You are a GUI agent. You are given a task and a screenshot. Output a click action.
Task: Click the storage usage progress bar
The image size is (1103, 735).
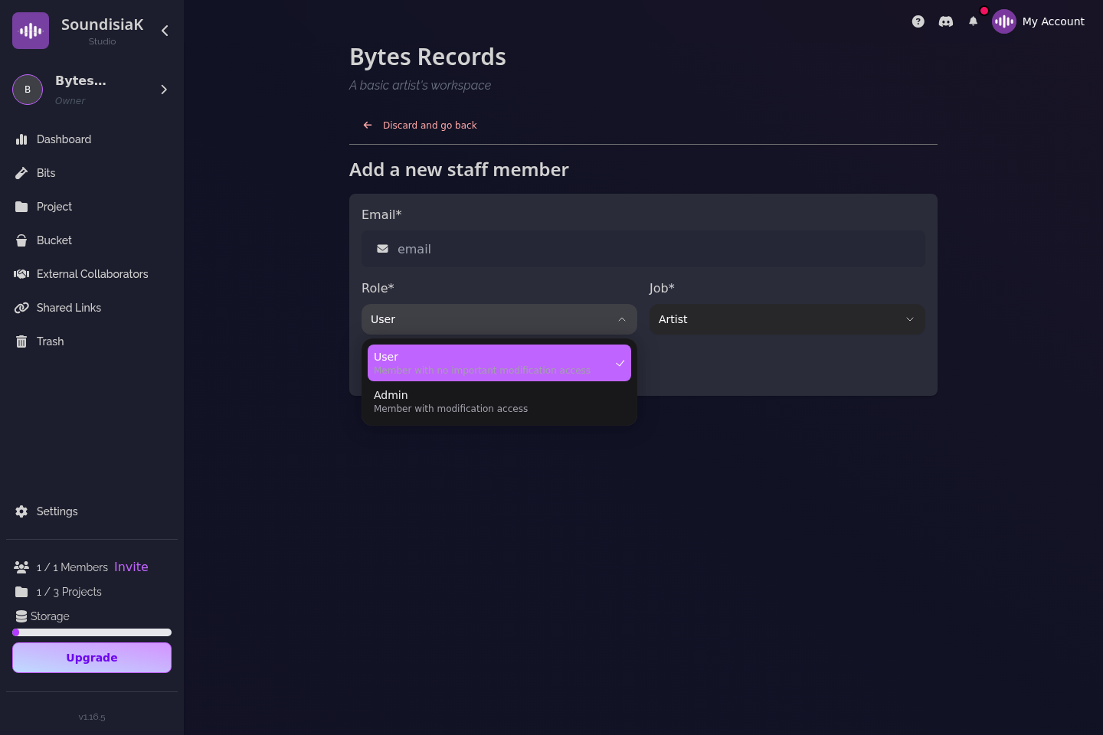[x=92, y=632]
